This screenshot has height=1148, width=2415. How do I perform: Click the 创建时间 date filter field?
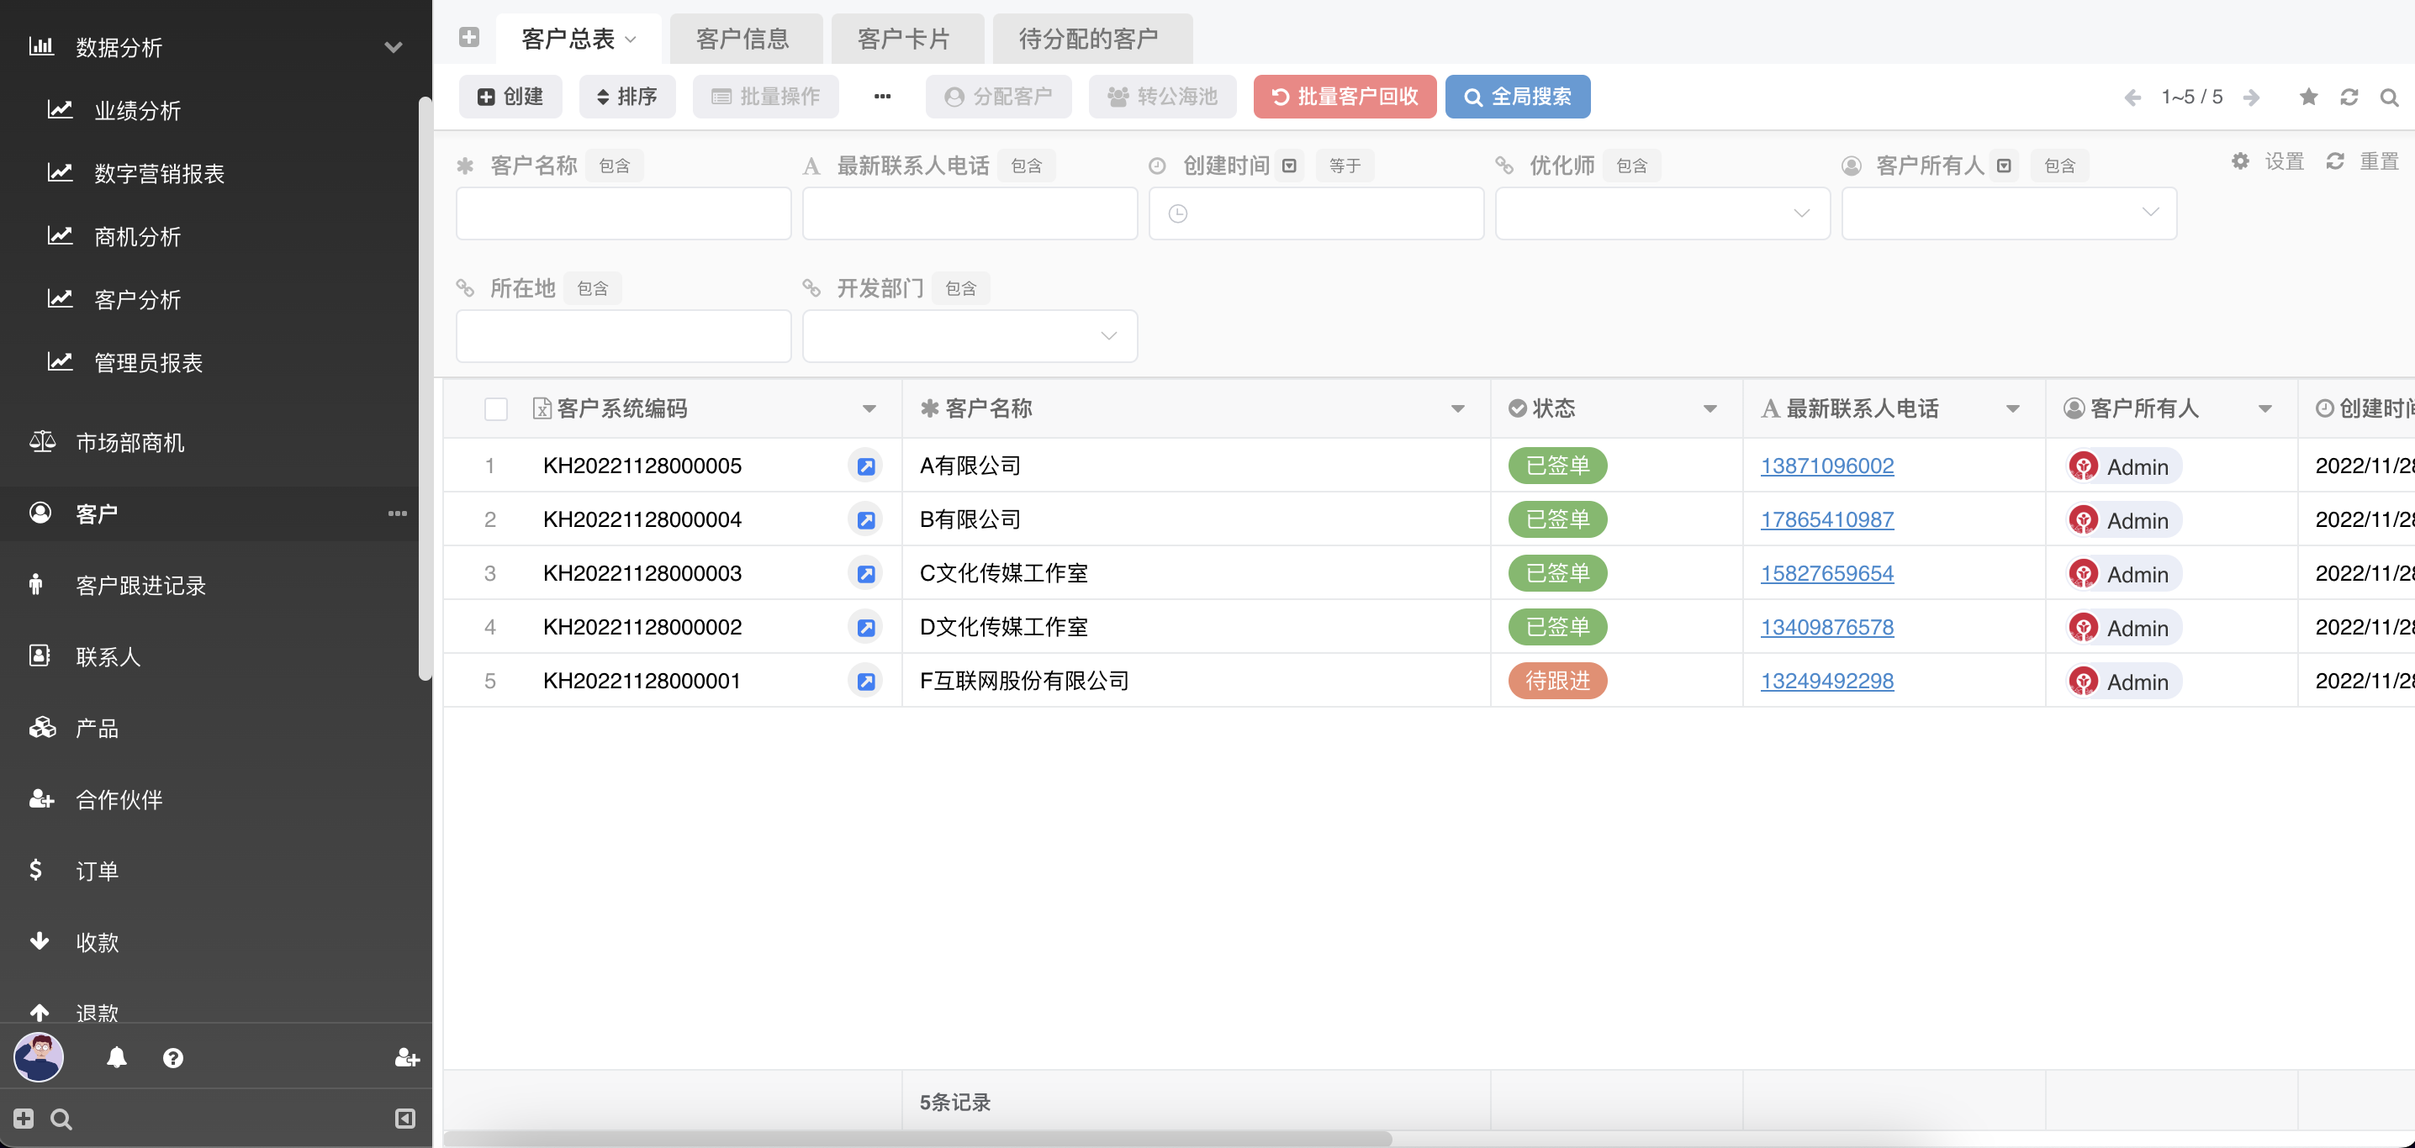[x=1316, y=213]
